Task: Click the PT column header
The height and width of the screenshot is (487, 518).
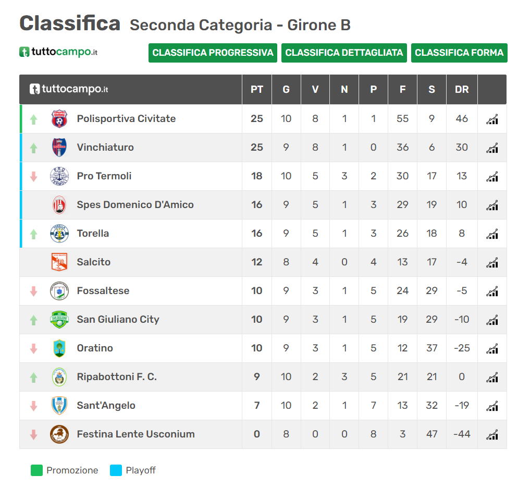Action: pos(257,89)
